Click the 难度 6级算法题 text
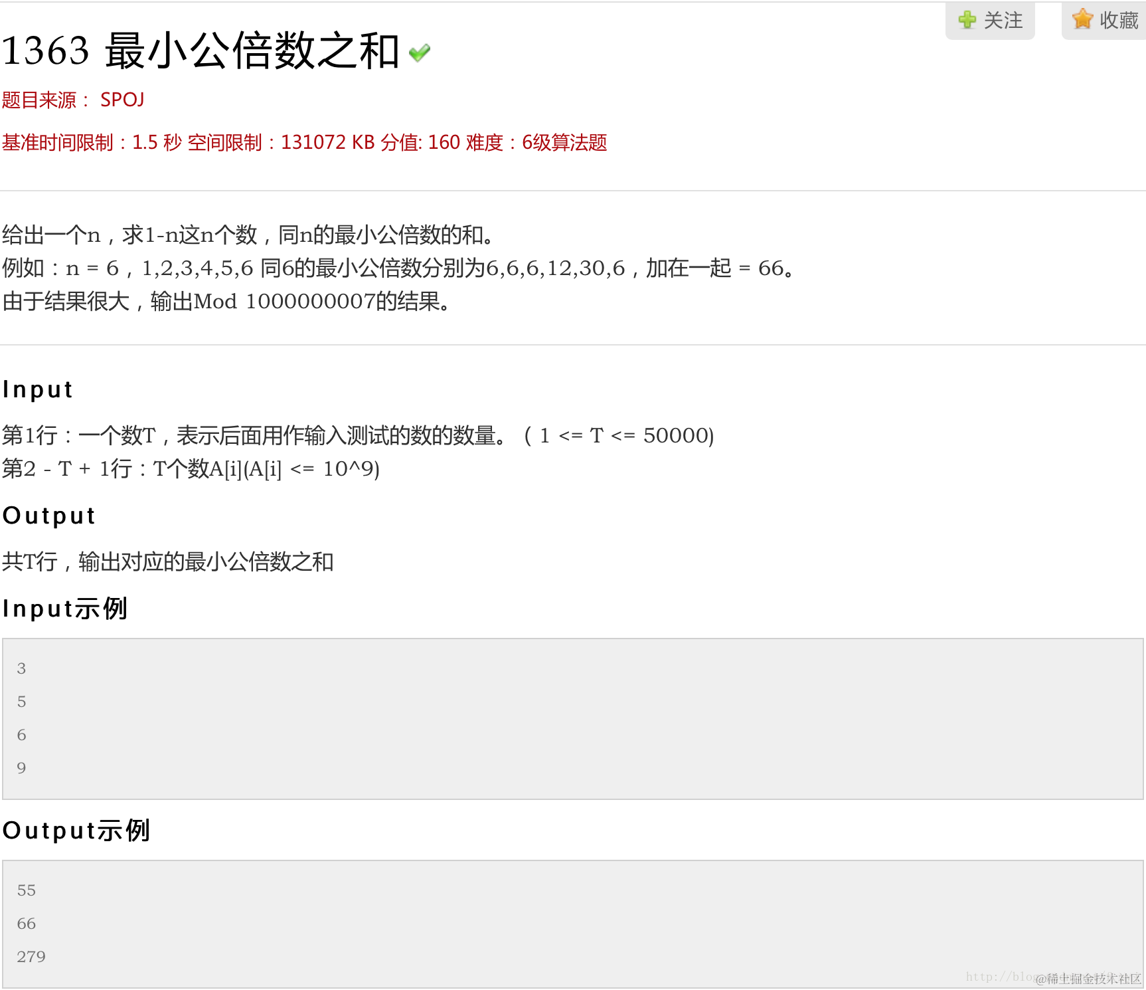 pyautogui.click(x=536, y=142)
